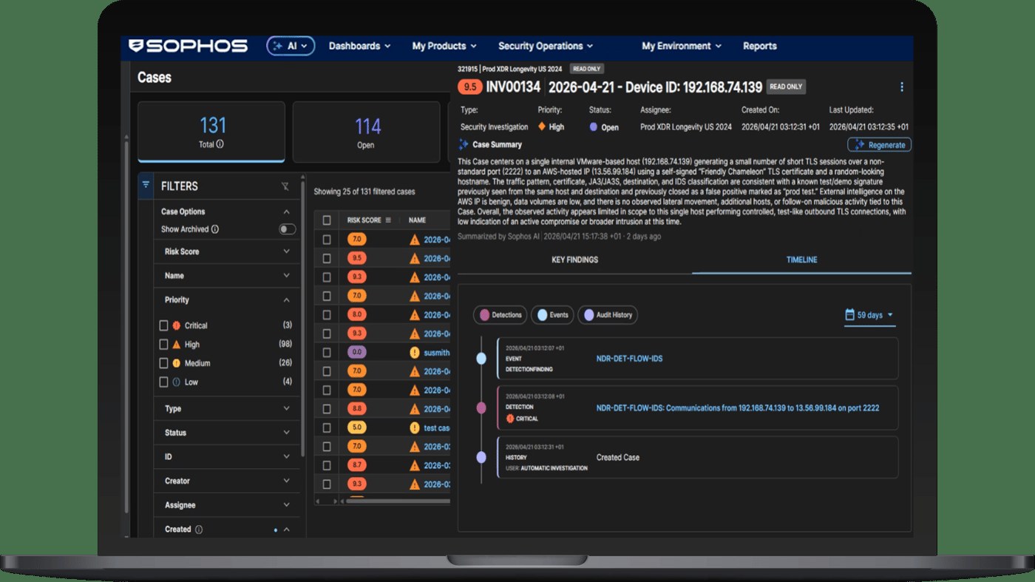Clear filters using the crossed funnel icon
This screenshot has height=582, width=1035.
tap(285, 186)
